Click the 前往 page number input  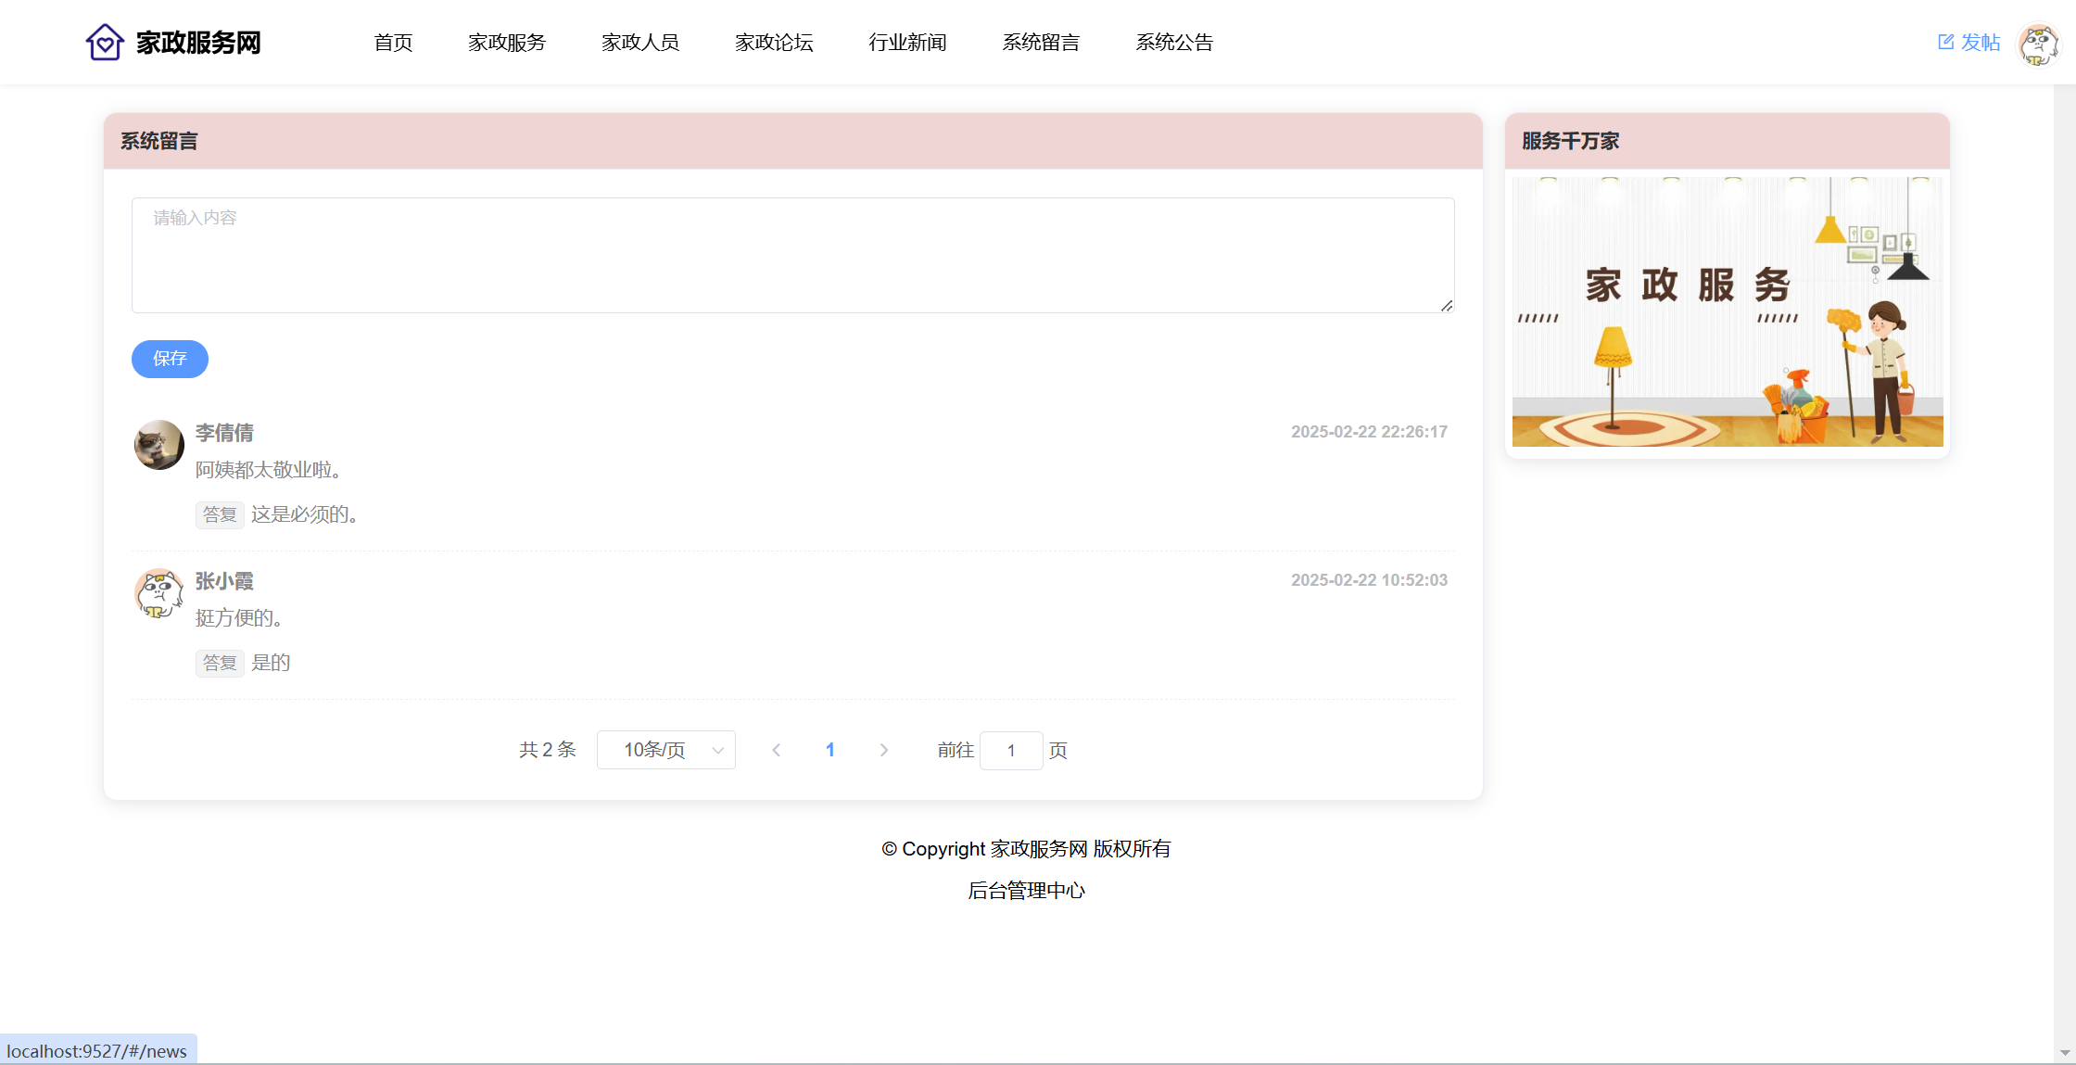click(1011, 750)
